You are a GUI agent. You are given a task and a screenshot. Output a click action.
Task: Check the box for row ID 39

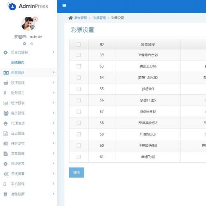pyautogui.click(x=79, y=55)
